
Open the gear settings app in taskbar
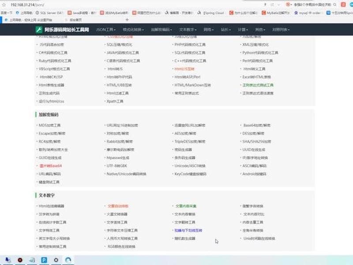[56, 260]
